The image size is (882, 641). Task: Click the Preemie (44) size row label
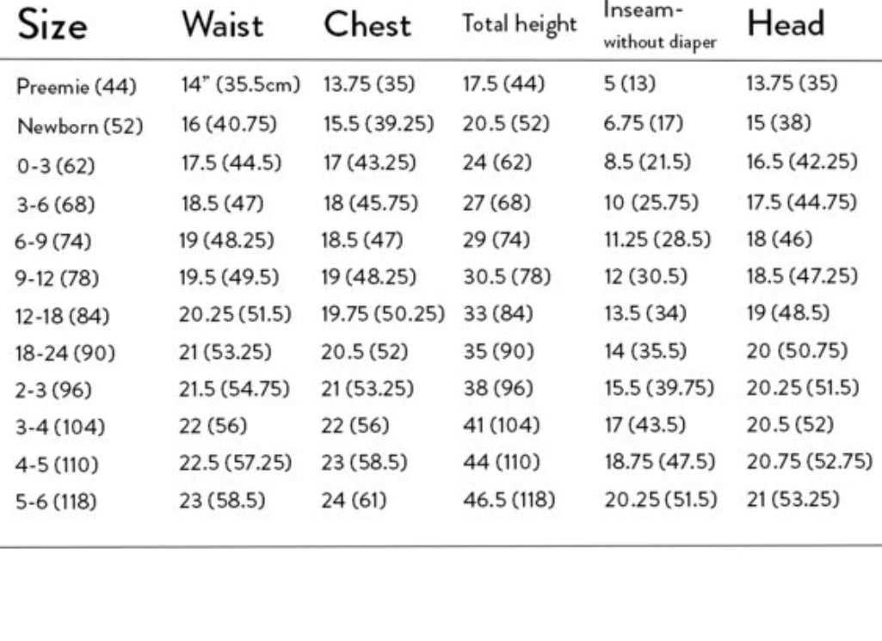point(76,87)
